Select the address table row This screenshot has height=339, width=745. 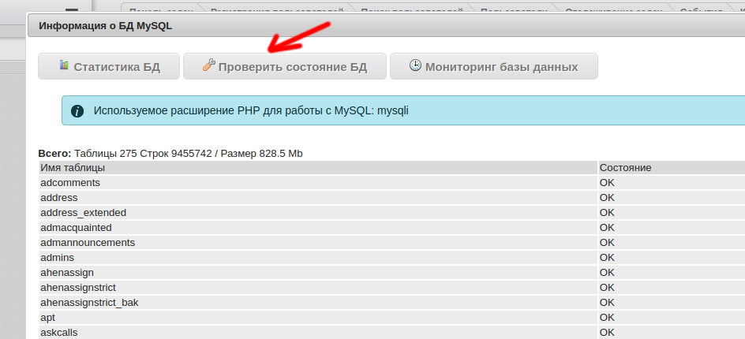pos(59,198)
